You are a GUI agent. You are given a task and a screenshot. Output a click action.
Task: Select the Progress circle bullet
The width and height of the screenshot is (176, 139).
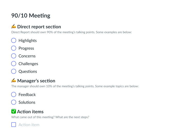[14, 48]
